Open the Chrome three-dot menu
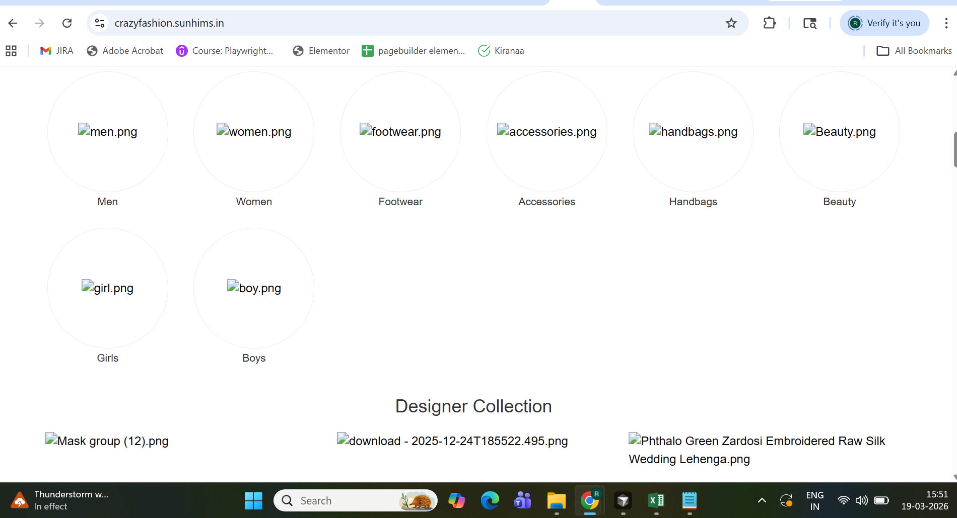This screenshot has height=518, width=957. point(946,23)
